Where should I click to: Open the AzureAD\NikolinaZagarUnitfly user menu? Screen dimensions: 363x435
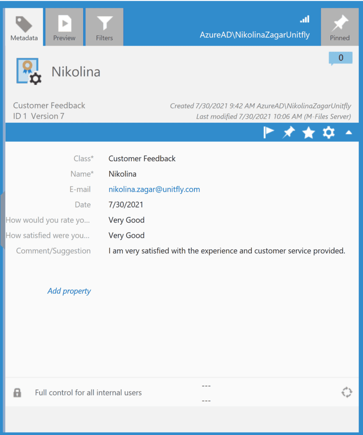pyautogui.click(x=255, y=35)
